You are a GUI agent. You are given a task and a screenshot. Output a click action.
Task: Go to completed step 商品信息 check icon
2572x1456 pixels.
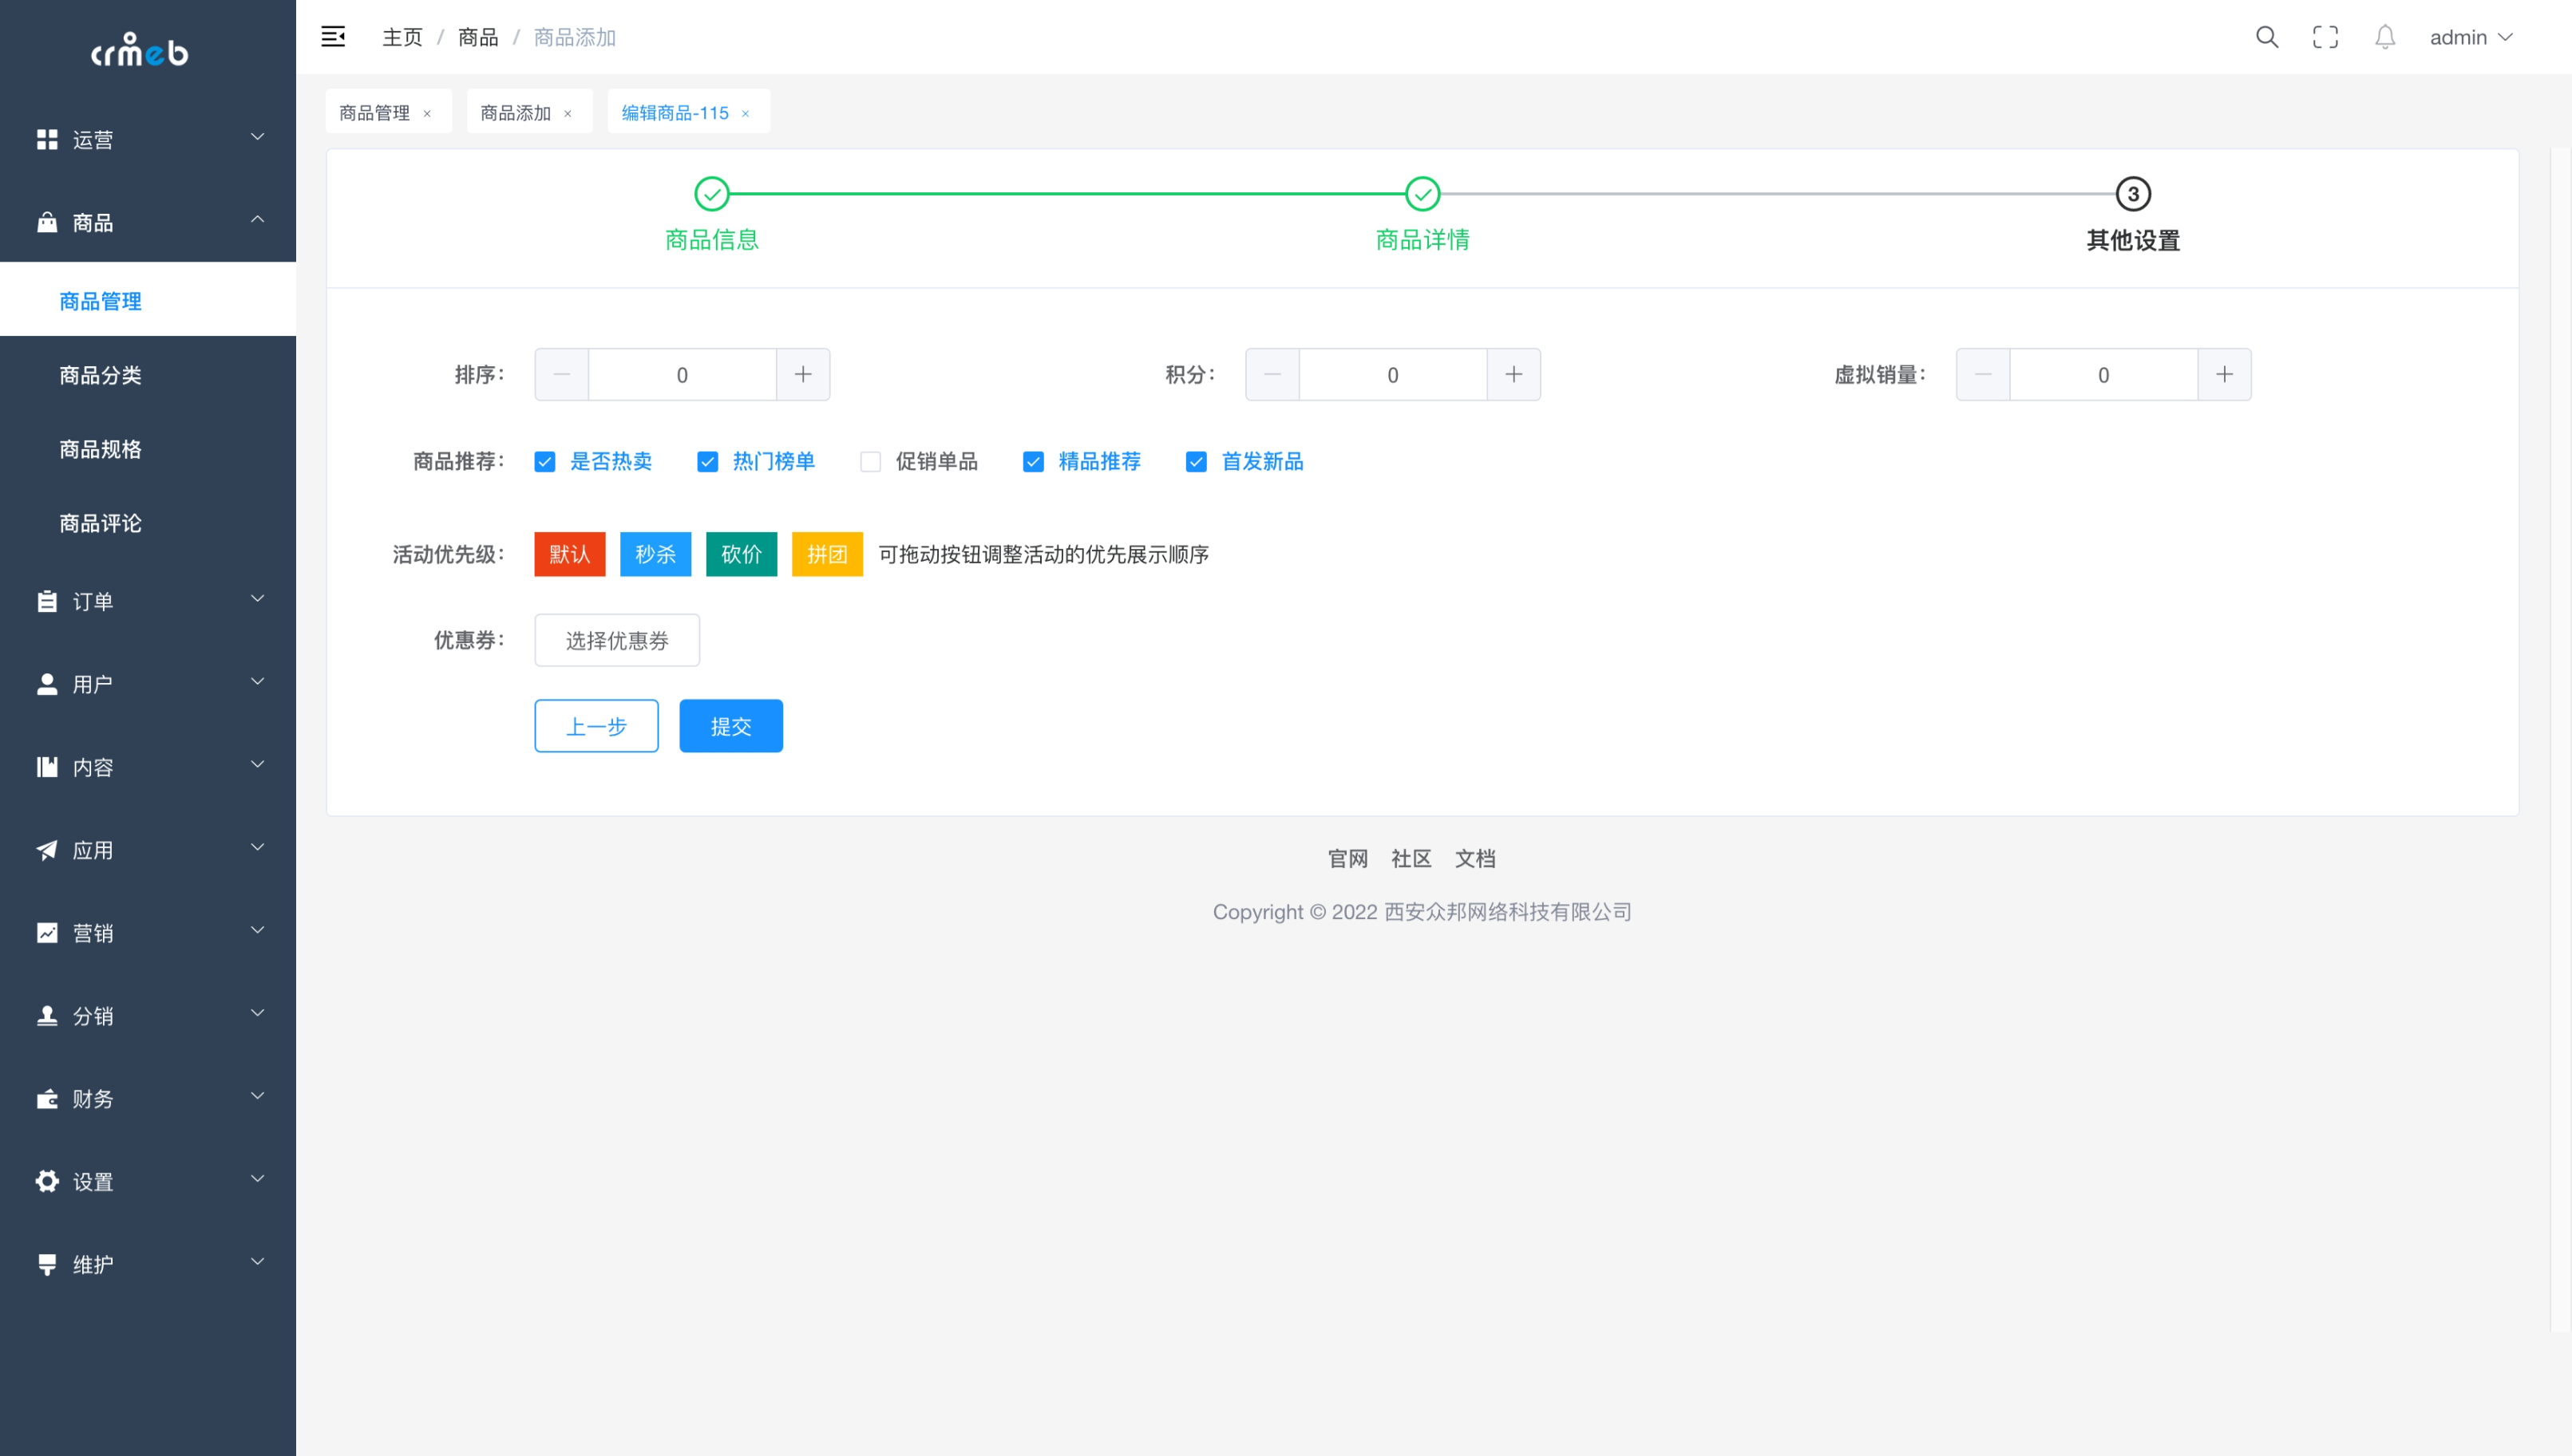point(711,194)
